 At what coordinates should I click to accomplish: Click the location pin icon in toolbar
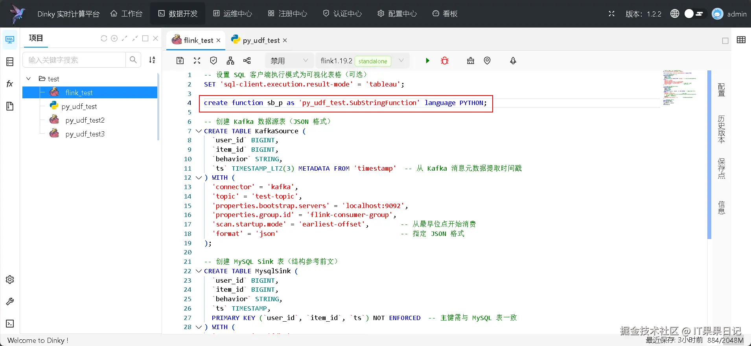[x=487, y=61]
